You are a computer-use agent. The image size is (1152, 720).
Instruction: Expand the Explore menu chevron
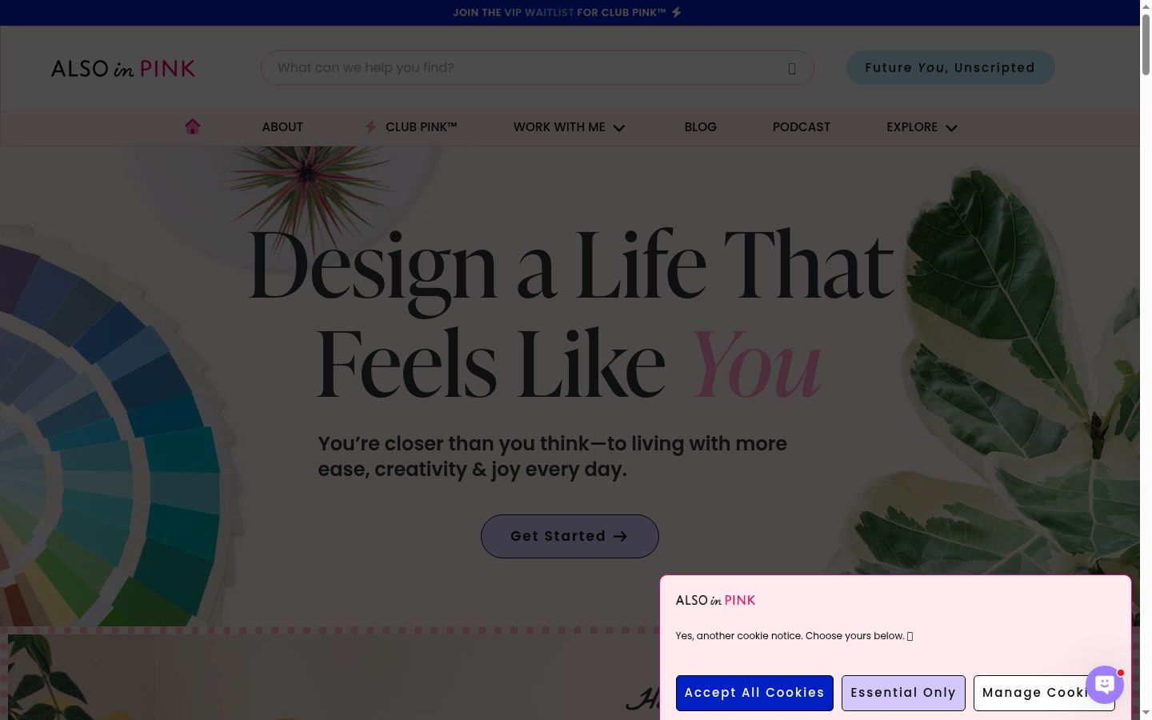pos(951,128)
